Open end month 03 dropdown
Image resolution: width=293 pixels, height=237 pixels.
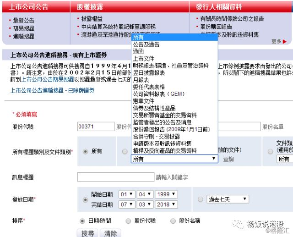click(x=145, y=204)
